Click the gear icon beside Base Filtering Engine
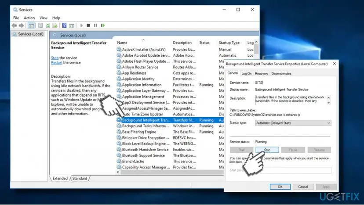 pyautogui.click(x=119, y=132)
